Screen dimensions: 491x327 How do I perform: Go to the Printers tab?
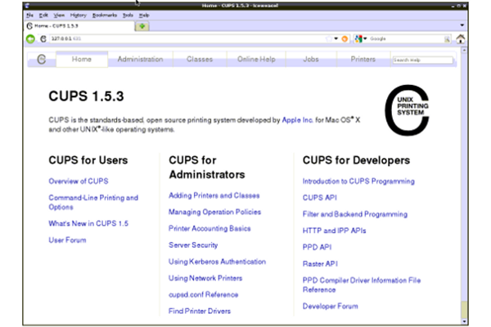point(363,60)
